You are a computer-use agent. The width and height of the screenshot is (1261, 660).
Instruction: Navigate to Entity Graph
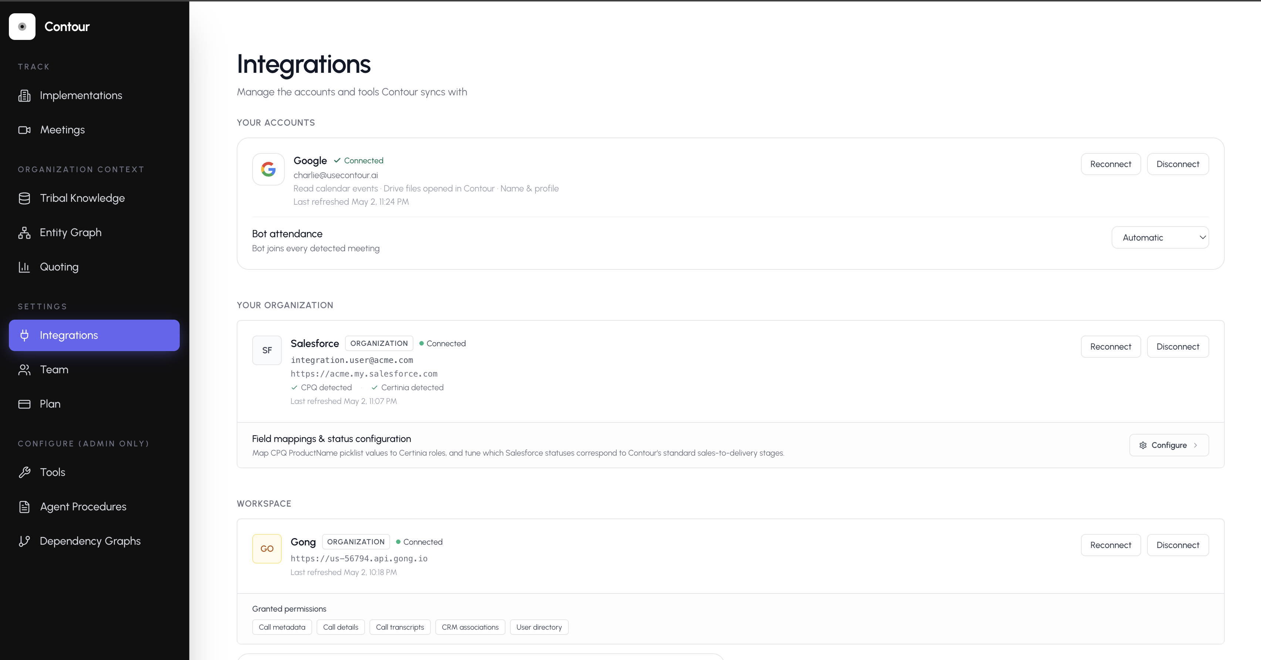coord(94,232)
